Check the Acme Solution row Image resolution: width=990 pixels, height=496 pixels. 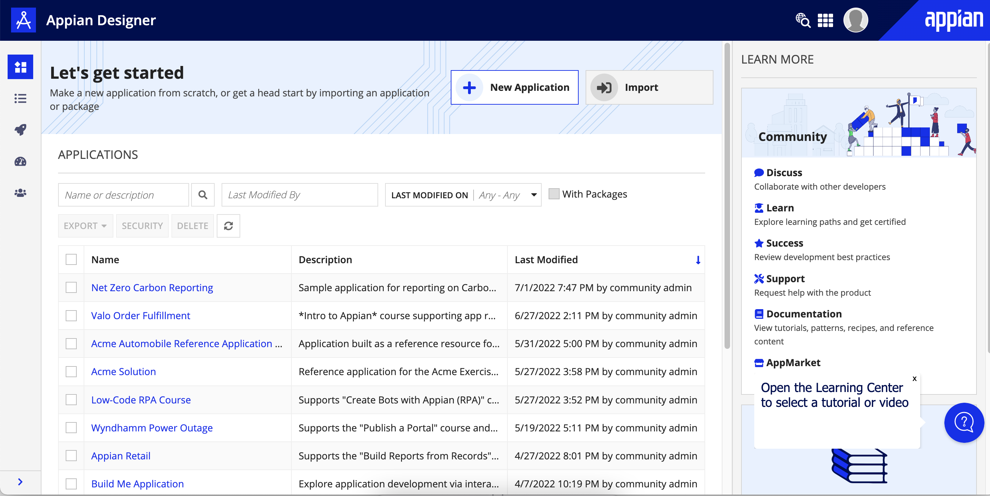click(x=71, y=372)
